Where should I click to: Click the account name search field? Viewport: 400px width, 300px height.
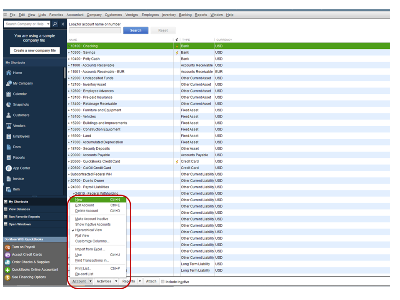coord(95,30)
